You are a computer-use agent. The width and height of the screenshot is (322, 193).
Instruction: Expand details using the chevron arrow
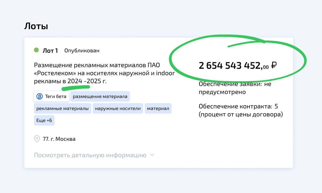[x=152, y=155]
